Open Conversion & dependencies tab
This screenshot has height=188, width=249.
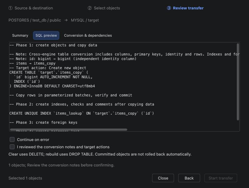88,35
